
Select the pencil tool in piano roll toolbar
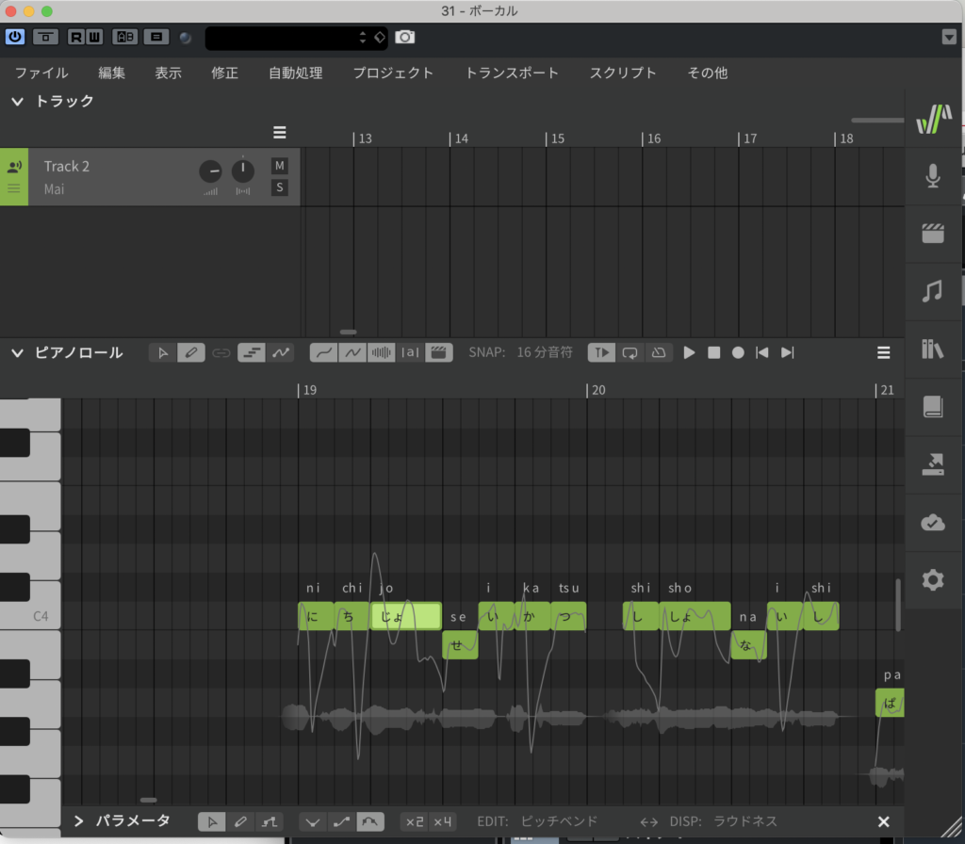(x=191, y=352)
